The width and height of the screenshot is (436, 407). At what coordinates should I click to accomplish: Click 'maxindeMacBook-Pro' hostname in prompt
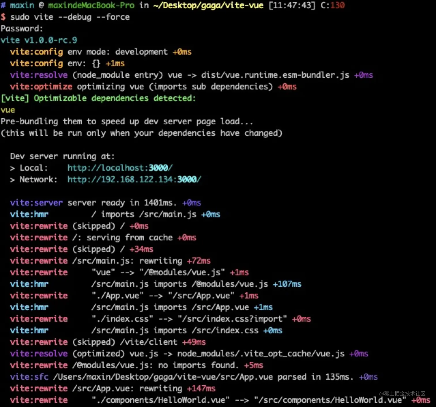pyautogui.click(x=91, y=5)
